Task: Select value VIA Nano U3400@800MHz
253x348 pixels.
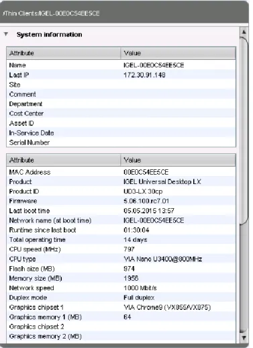Action: click(163, 259)
